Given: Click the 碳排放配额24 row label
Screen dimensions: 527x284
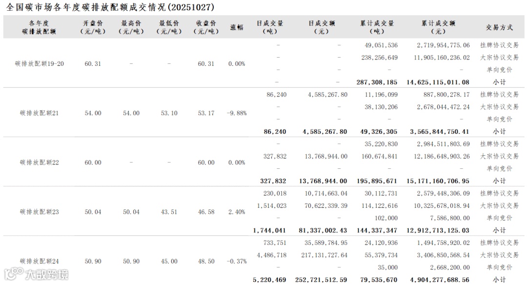Looking at the screenshot, I should point(40,261).
